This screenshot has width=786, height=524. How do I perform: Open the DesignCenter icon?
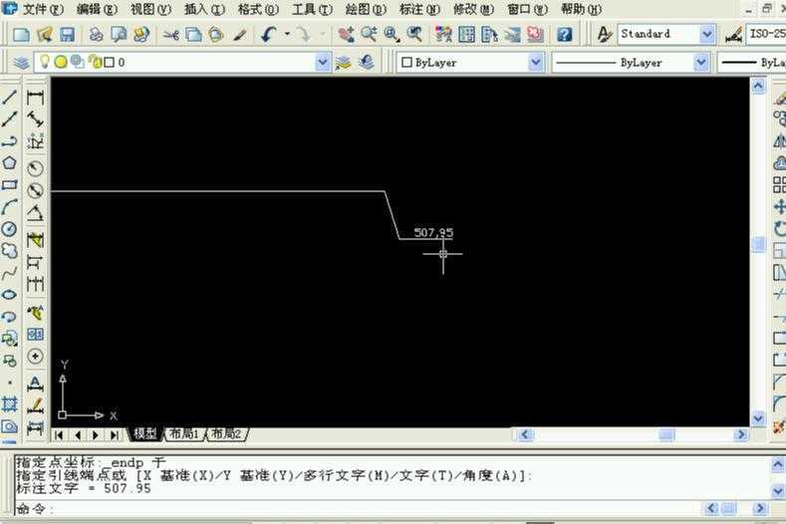tap(466, 34)
